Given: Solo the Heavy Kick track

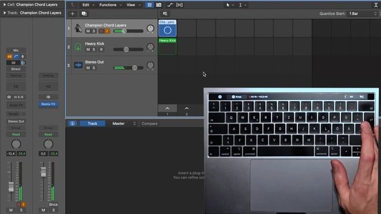Looking at the screenshot, I should (x=94, y=49).
